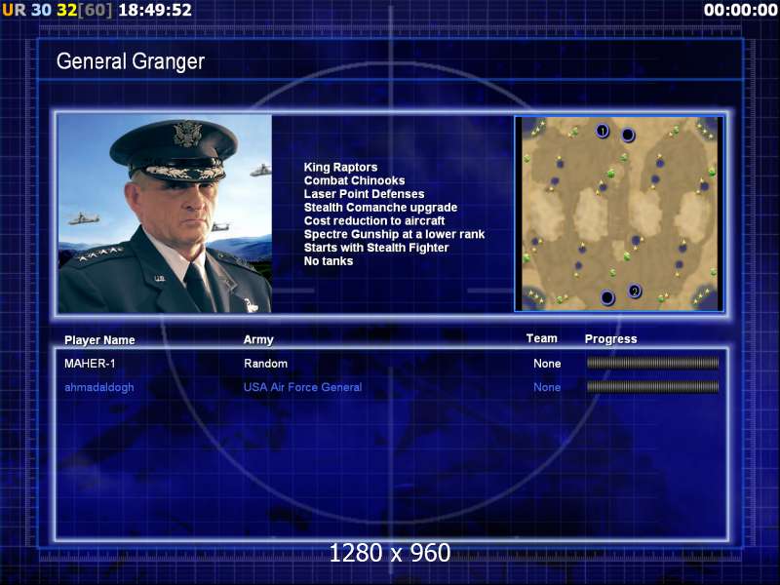
Task: Select the King Raptors line
Action: (340, 167)
